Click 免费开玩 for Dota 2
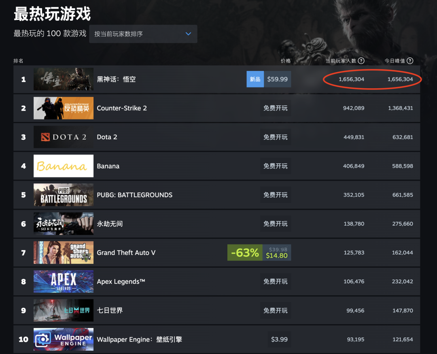437x354 pixels. [x=276, y=137]
